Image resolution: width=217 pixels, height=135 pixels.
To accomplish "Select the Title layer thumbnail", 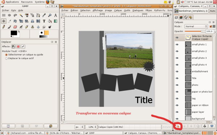I will (x=188, y=78).
